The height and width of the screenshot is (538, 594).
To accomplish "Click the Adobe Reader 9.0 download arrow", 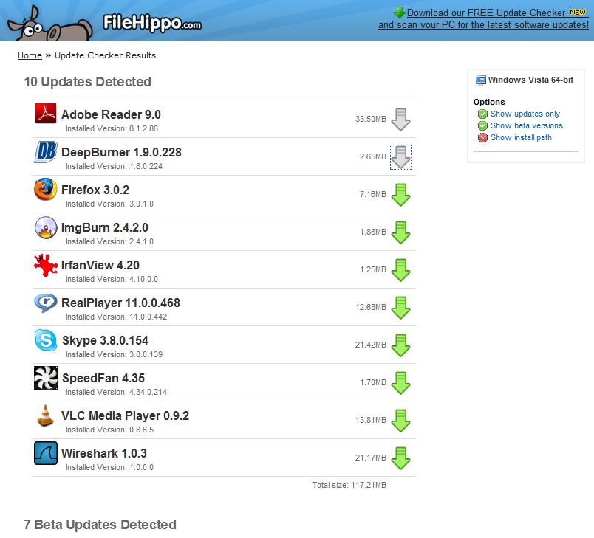I will pyautogui.click(x=400, y=120).
